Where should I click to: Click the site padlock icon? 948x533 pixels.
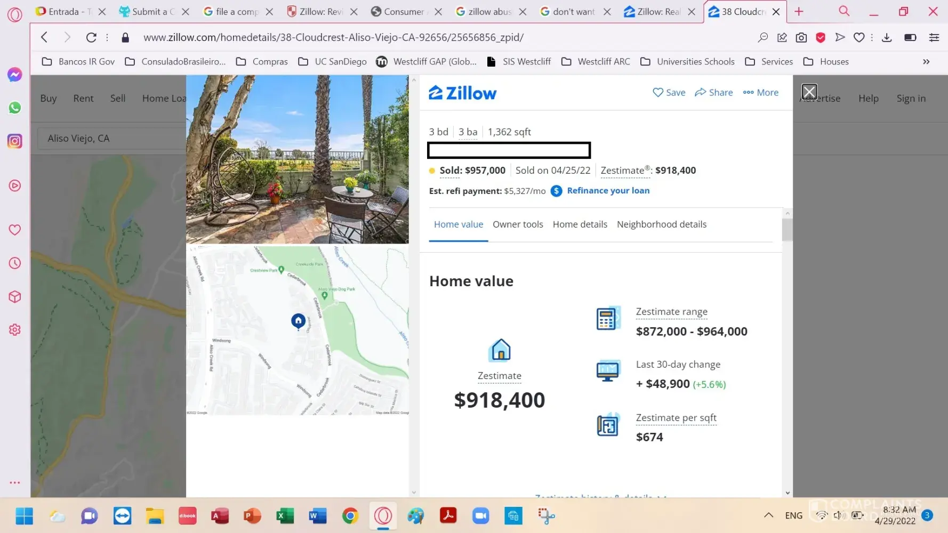(x=125, y=37)
